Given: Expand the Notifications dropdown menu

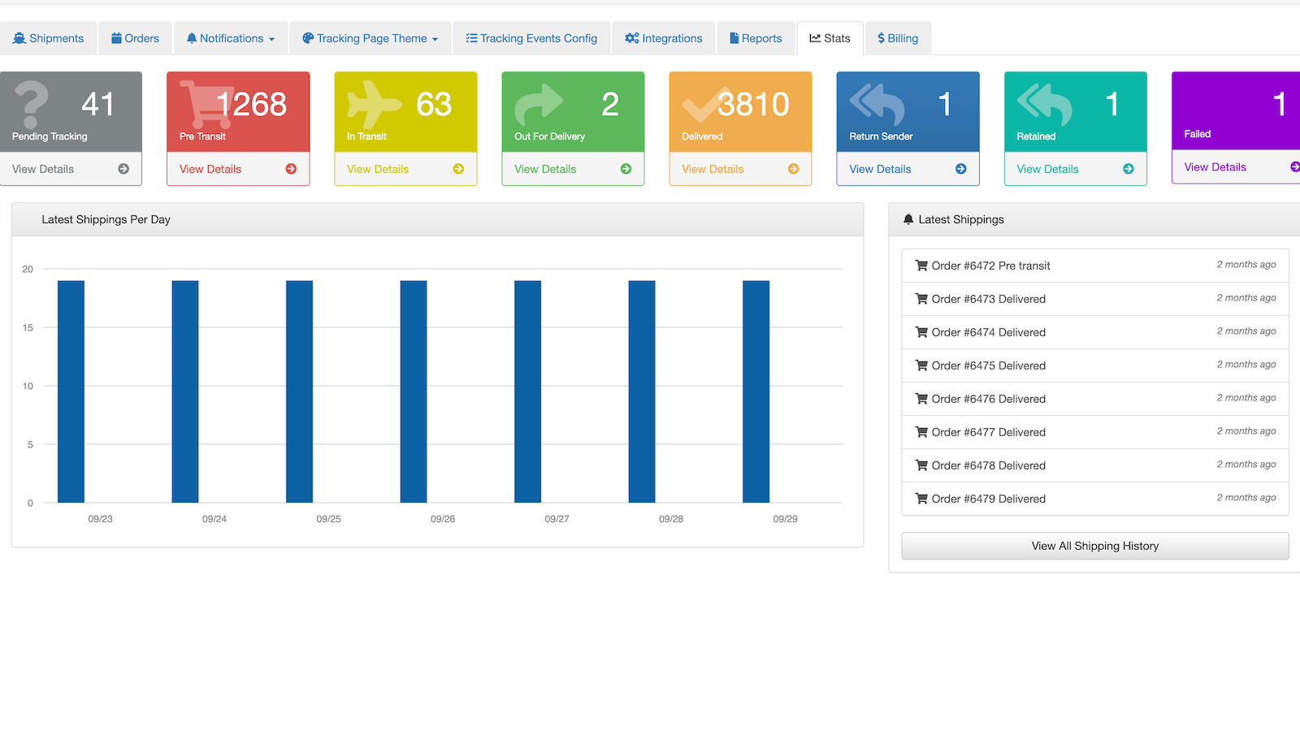Looking at the screenshot, I should click(x=231, y=38).
